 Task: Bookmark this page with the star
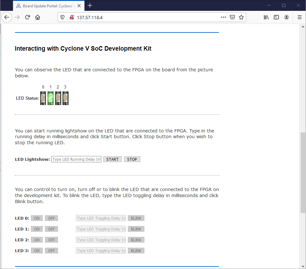[x=241, y=17]
